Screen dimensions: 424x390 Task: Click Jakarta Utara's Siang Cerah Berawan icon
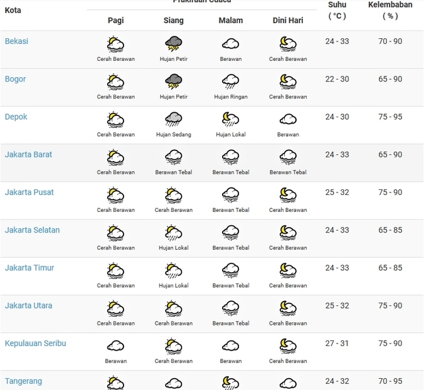point(174,308)
